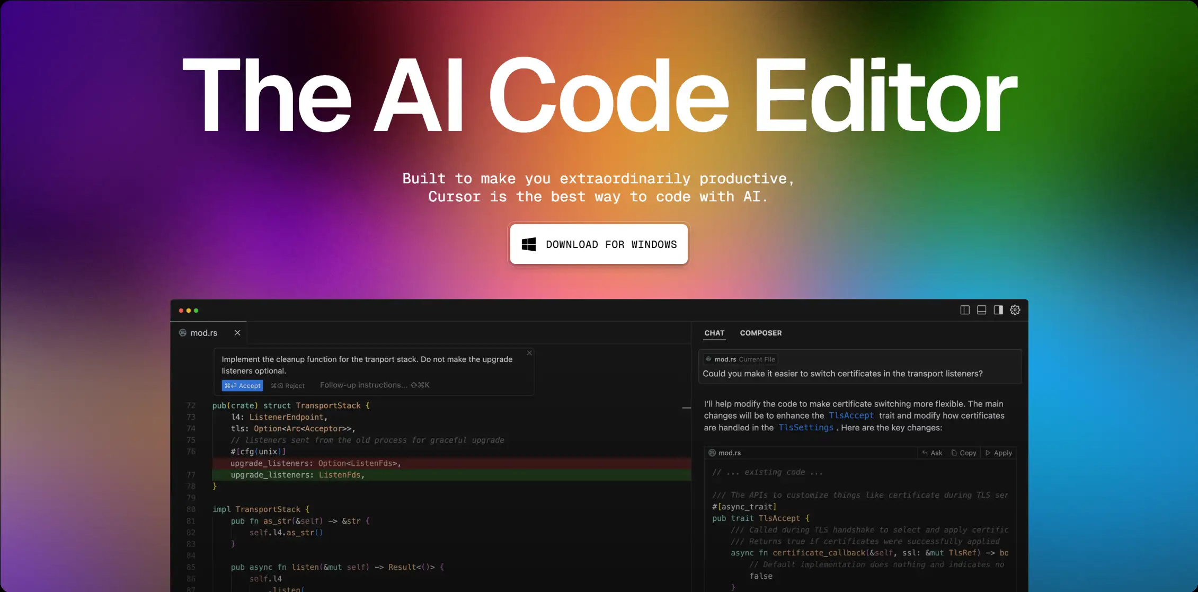Click the Windows logo in download button
Screen dimensions: 1198x592
coord(528,244)
